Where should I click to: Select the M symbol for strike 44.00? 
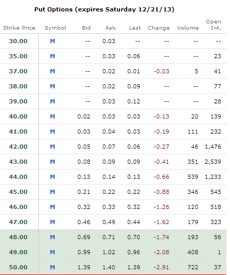(x=52, y=177)
